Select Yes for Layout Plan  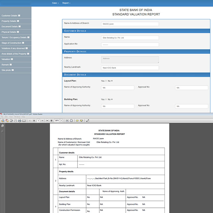pos(106,81)
